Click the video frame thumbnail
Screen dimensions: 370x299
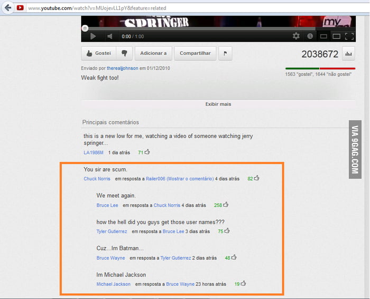(x=218, y=21)
